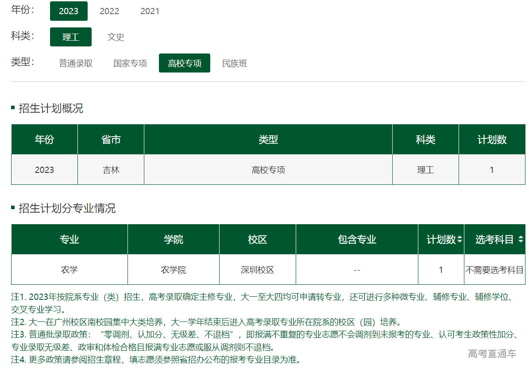This screenshot has height=371, width=529.
Task: Click the 专业 column header
Action: coord(70,240)
